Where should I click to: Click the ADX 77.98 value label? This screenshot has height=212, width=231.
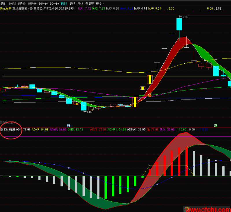tap(23, 130)
